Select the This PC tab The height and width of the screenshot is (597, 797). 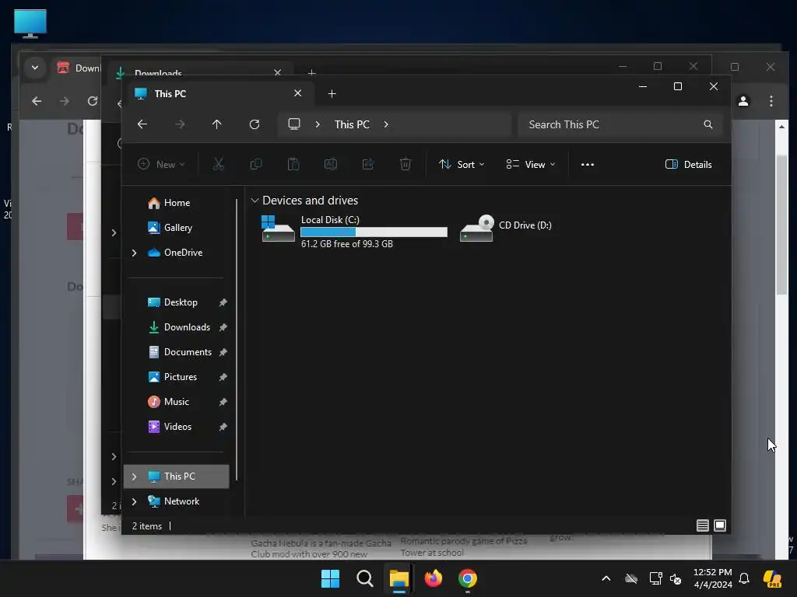pos(219,94)
